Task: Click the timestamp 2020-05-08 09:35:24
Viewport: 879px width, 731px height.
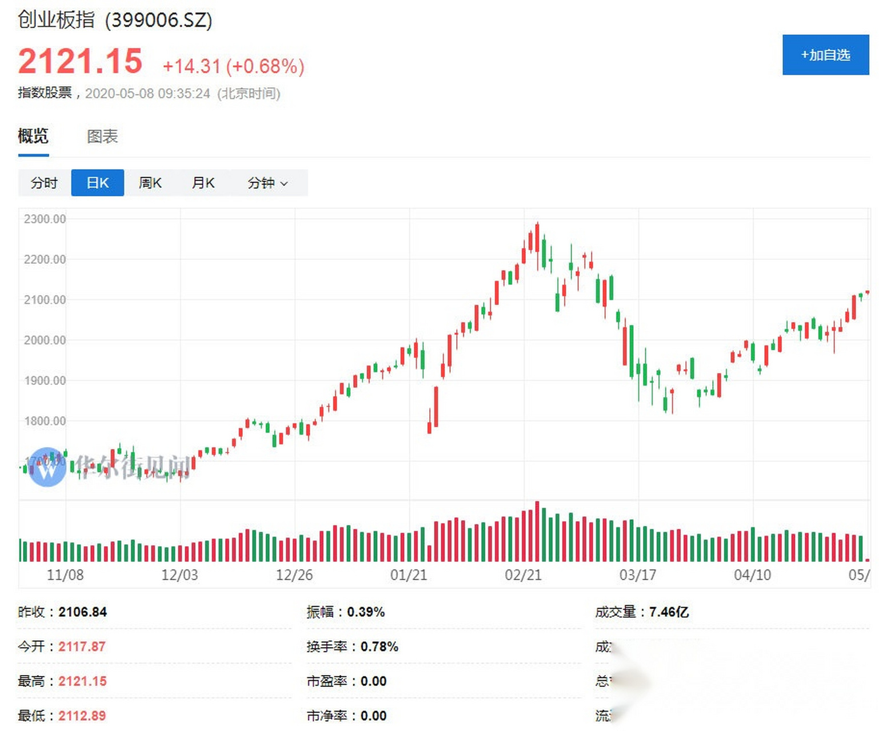Action: 147,93
